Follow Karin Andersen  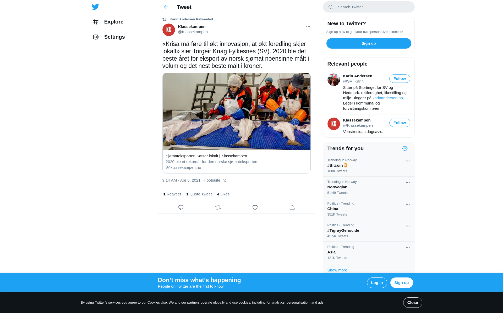400,79
